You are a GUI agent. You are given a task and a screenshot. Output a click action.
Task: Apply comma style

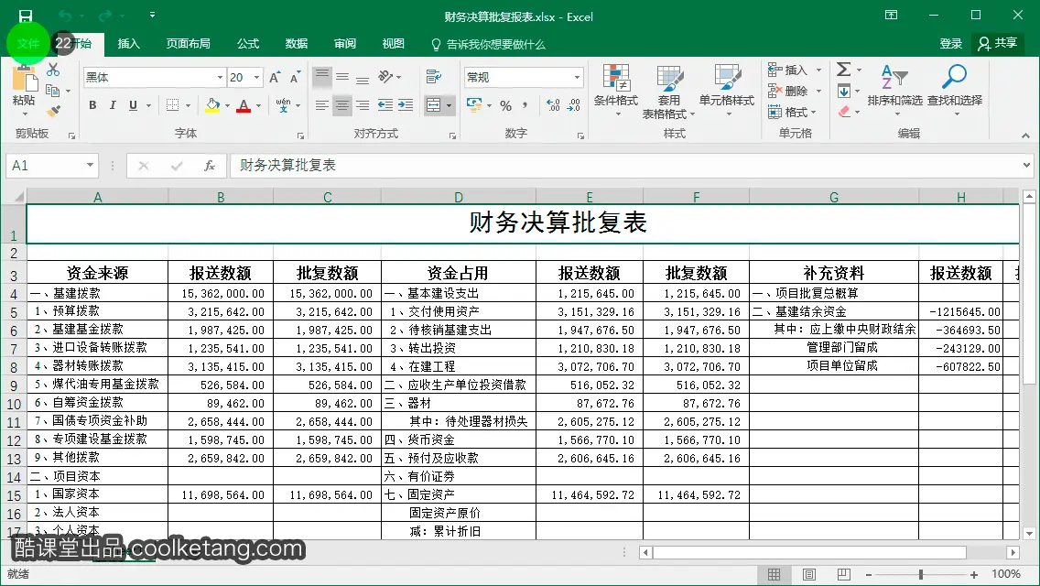click(x=525, y=105)
